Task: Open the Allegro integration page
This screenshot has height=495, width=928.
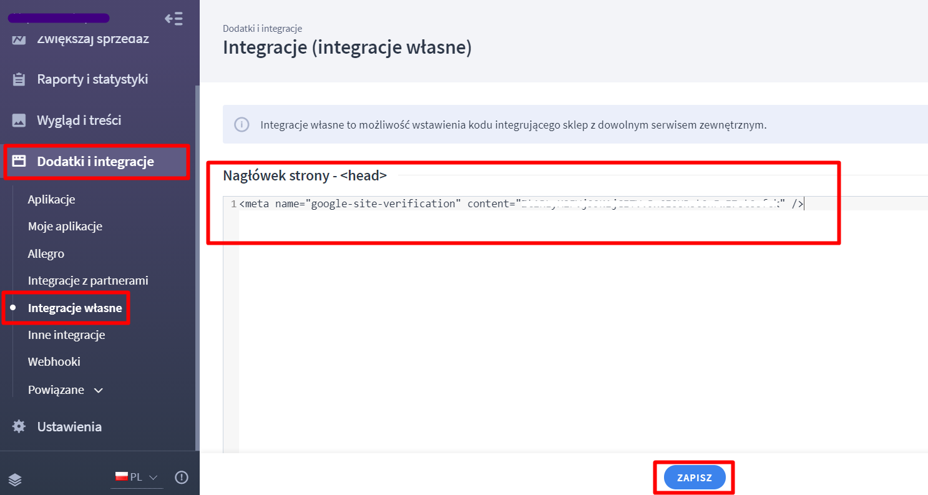Action: 46,254
